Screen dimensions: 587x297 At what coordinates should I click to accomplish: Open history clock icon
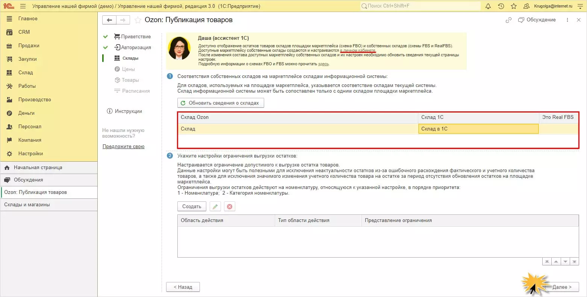click(x=501, y=6)
